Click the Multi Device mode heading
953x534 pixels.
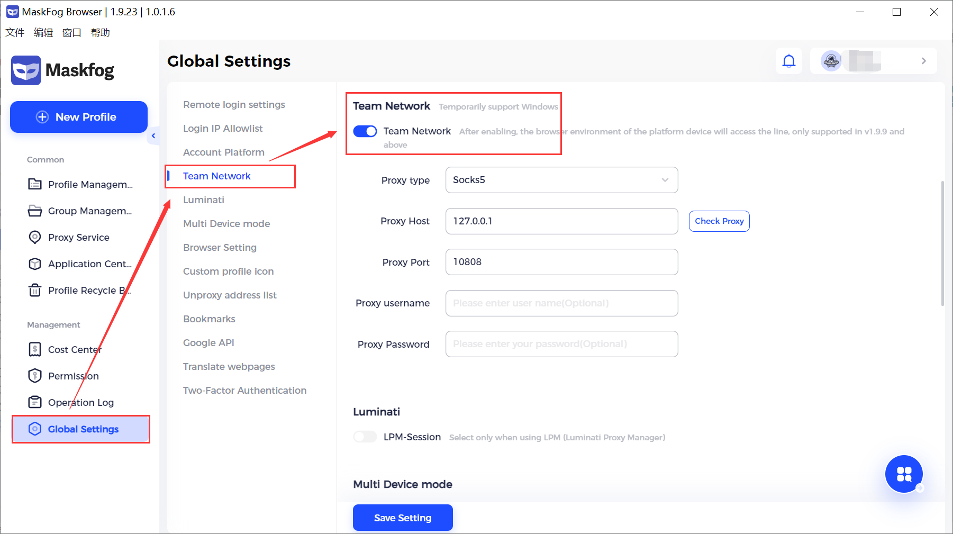pyautogui.click(x=403, y=484)
